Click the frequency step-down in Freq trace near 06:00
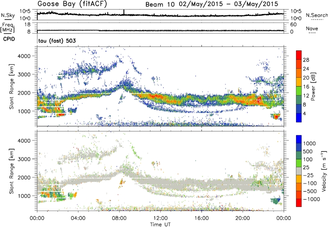This screenshot has height=227, width=328. tap(99, 30)
